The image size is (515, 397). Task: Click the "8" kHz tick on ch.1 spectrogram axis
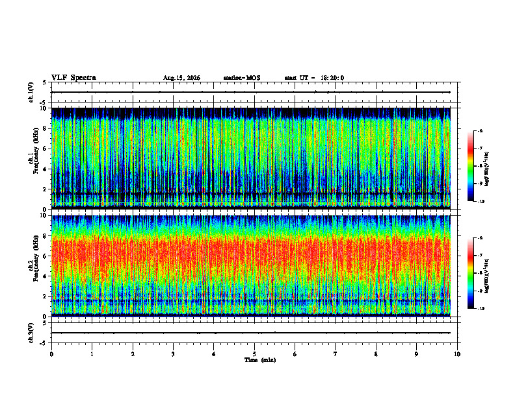46,128
